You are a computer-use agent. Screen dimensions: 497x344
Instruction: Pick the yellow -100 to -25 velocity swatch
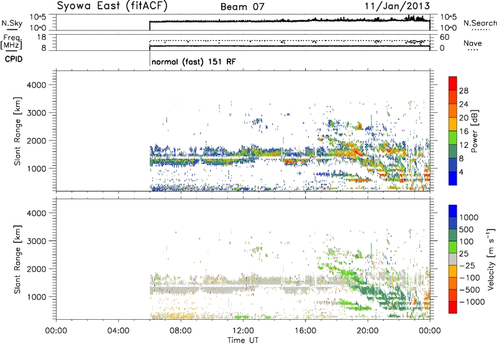[453, 272]
